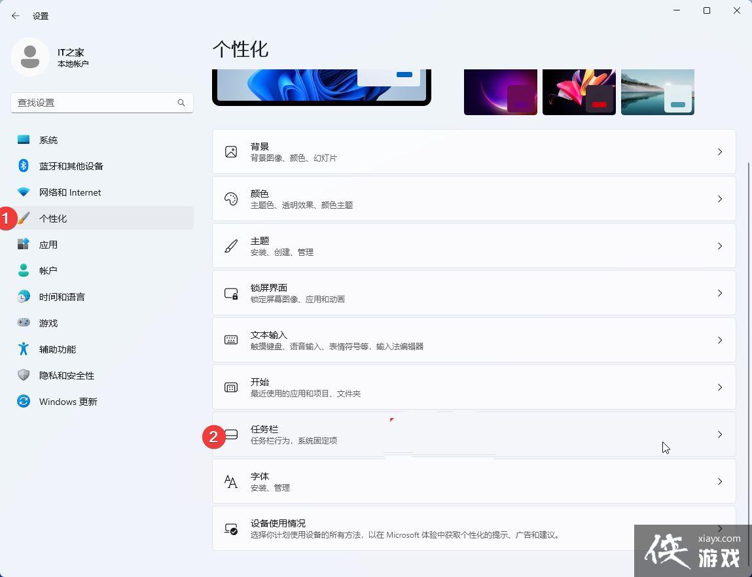Viewport: 752px width, 577px height.
Task: Open the 主题 settings entry
Action: [x=474, y=245]
